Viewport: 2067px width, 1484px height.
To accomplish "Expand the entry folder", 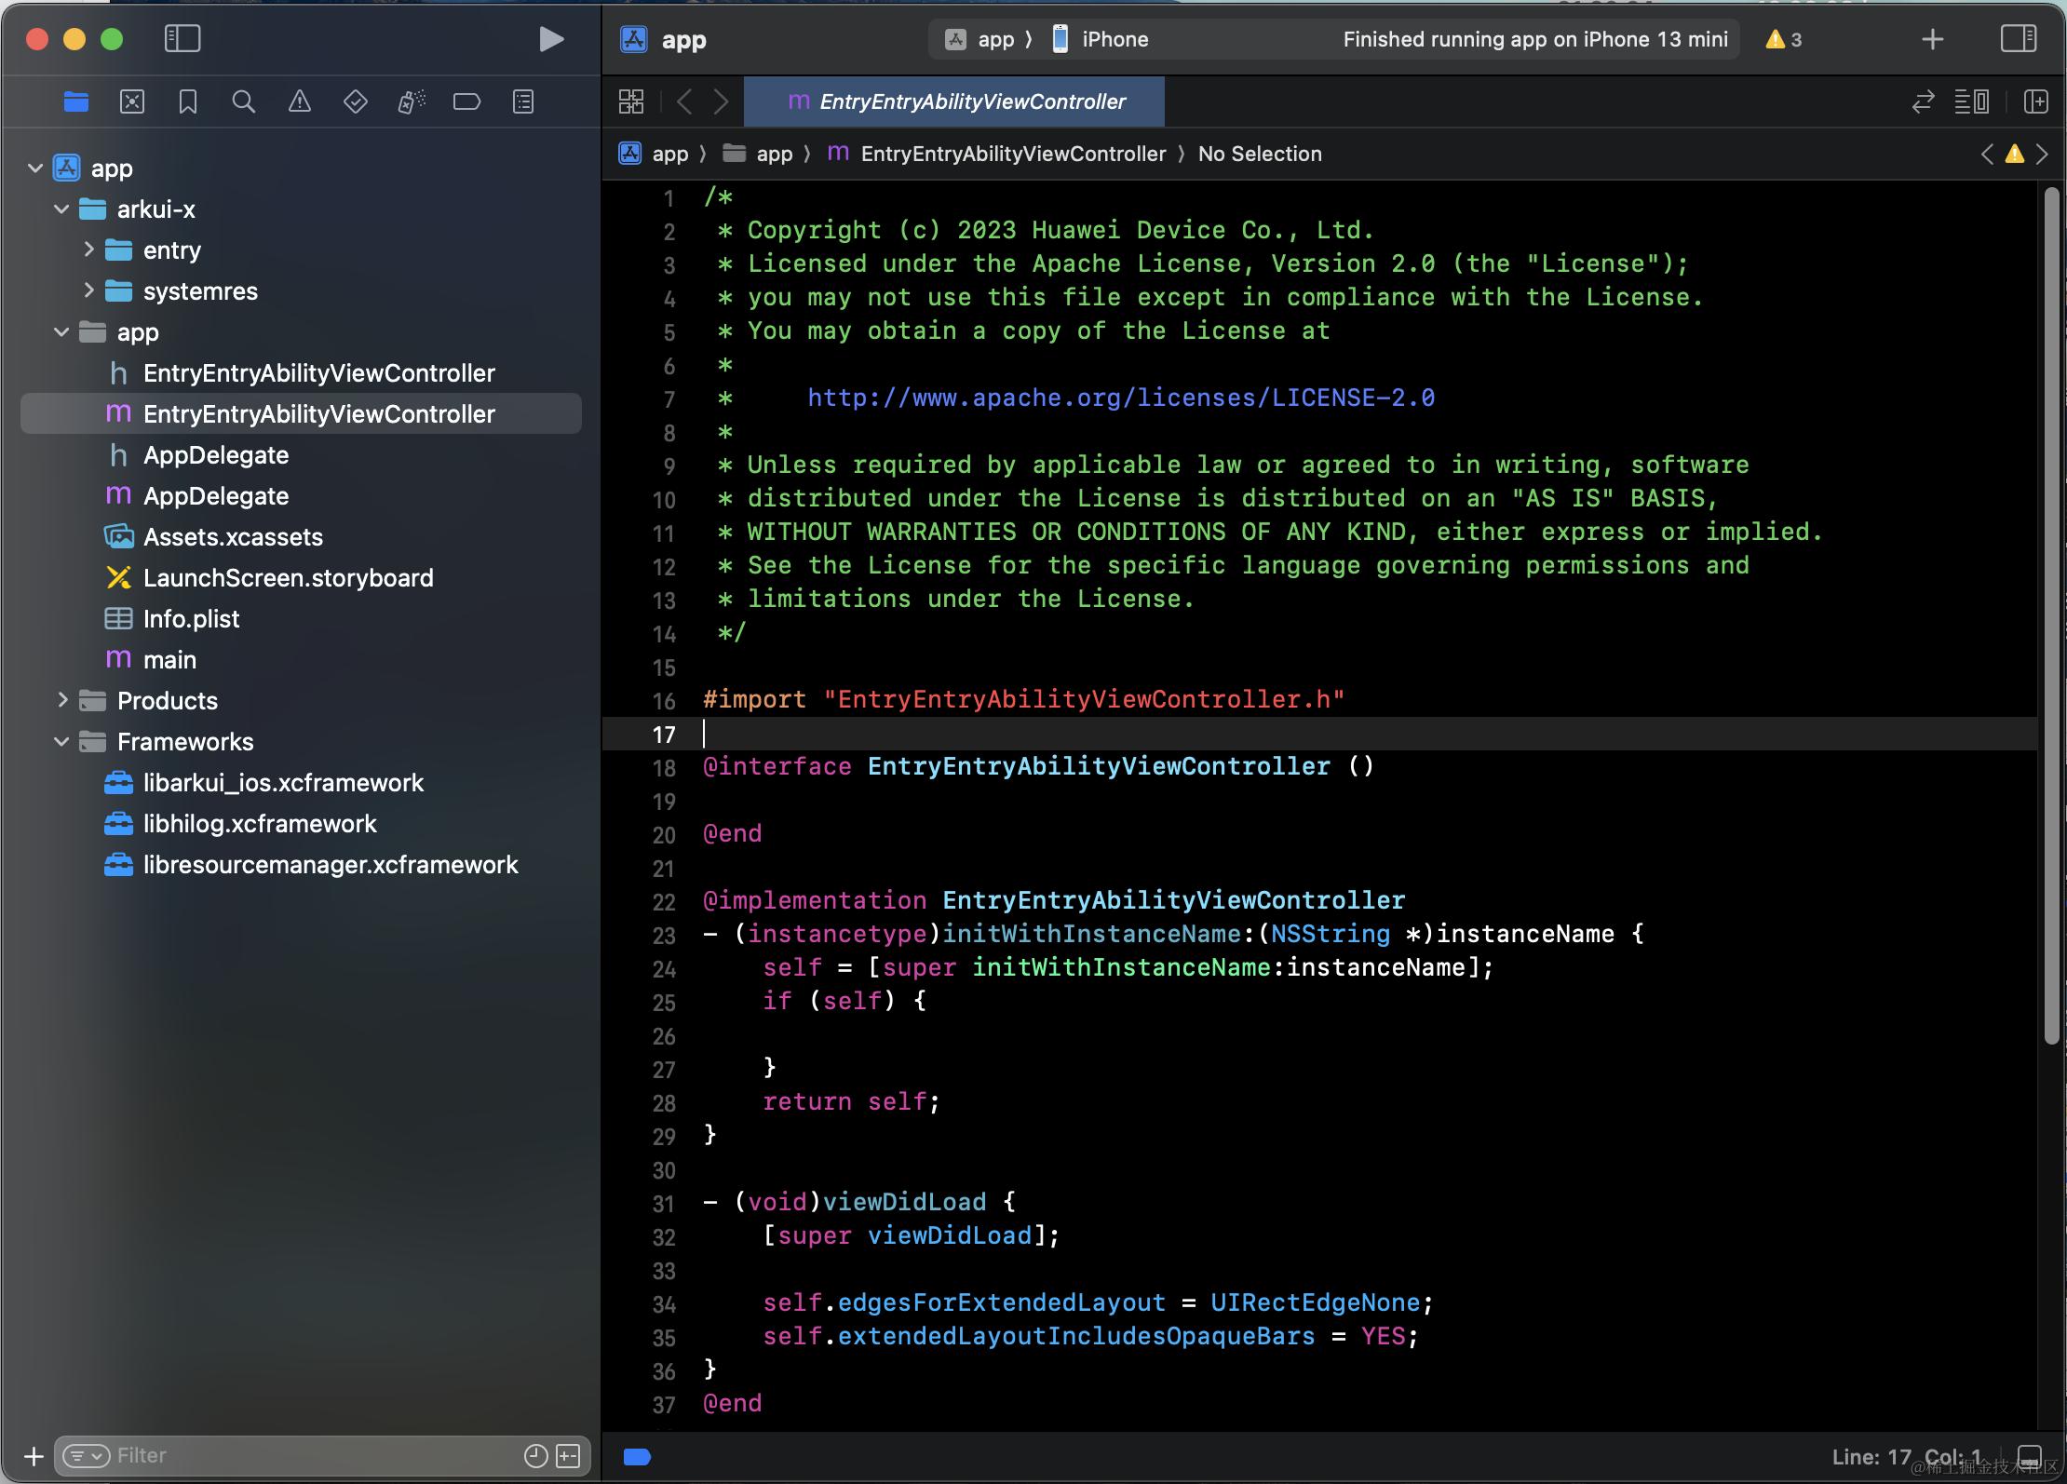I will coord(88,250).
